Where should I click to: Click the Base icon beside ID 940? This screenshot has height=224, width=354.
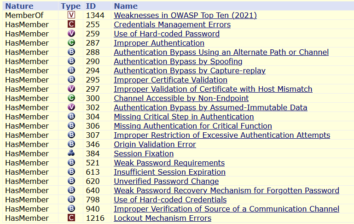pyautogui.click(x=71, y=209)
